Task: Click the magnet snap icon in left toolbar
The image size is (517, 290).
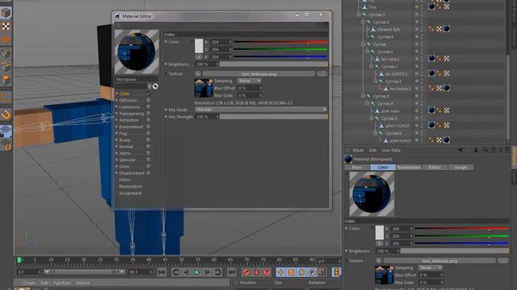Action: tap(6, 114)
